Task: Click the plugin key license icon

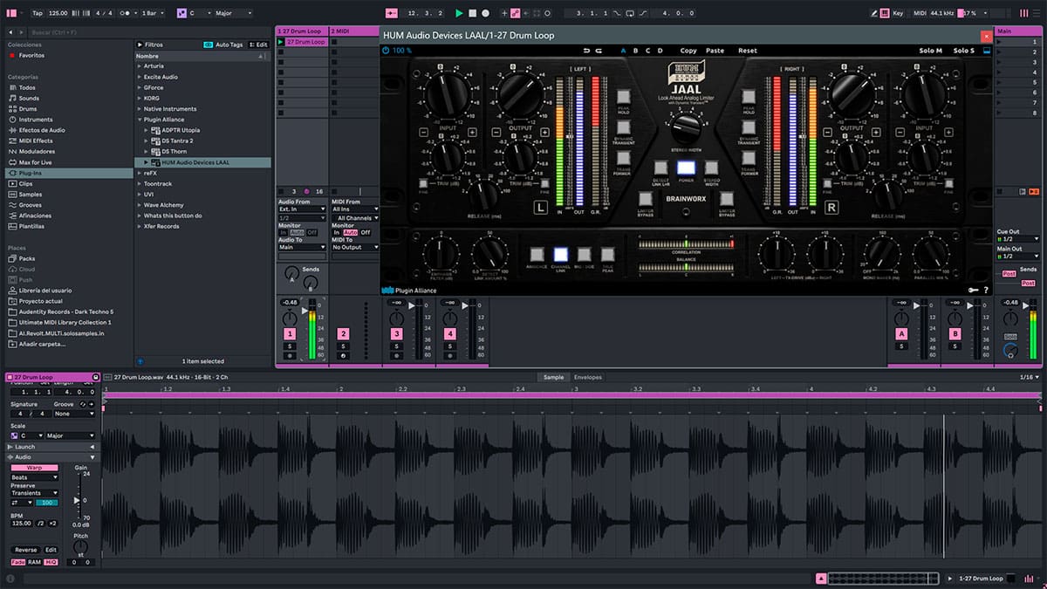Action: click(973, 290)
